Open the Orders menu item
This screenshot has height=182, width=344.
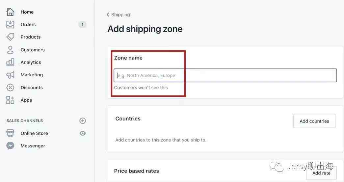pyautogui.click(x=28, y=24)
